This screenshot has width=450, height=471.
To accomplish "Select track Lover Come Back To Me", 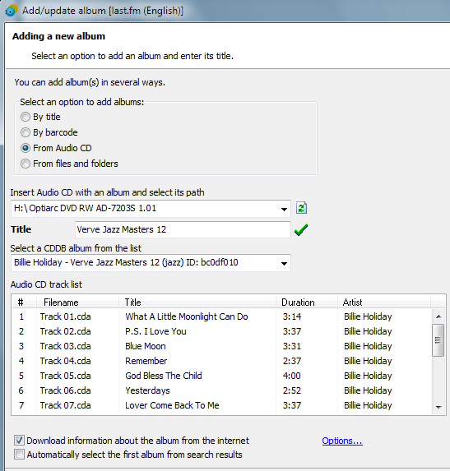I will coord(172,405).
